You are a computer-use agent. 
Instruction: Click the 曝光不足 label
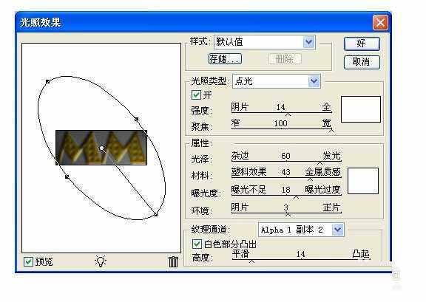pyautogui.click(x=248, y=189)
